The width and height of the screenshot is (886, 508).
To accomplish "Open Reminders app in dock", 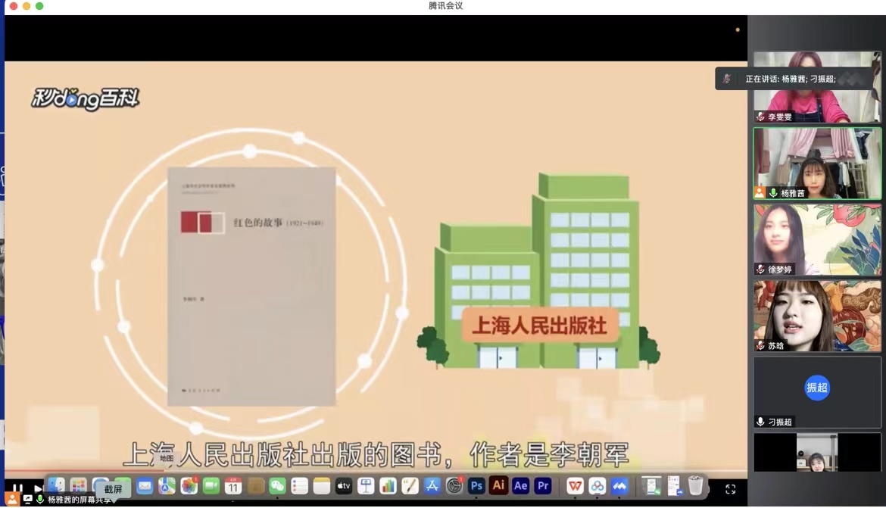I will click(299, 485).
